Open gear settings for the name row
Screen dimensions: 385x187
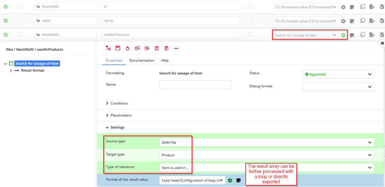tap(343, 21)
